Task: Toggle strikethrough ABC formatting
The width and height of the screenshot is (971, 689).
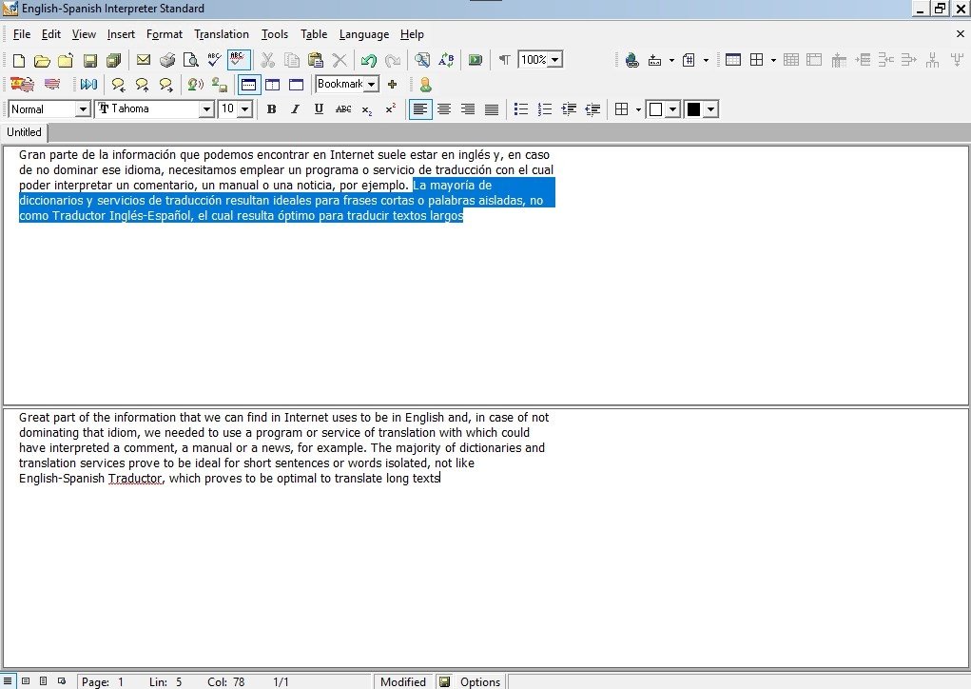Action: point(343,109)
